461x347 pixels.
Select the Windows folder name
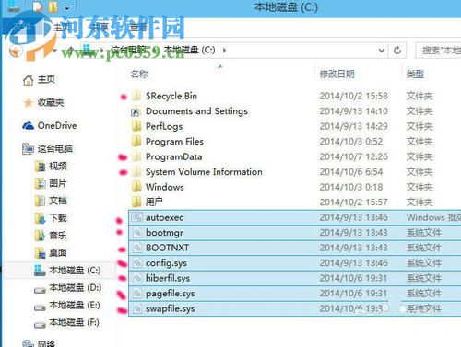165,187
